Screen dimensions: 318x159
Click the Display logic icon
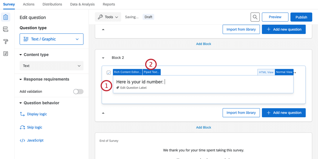point(22,114)
